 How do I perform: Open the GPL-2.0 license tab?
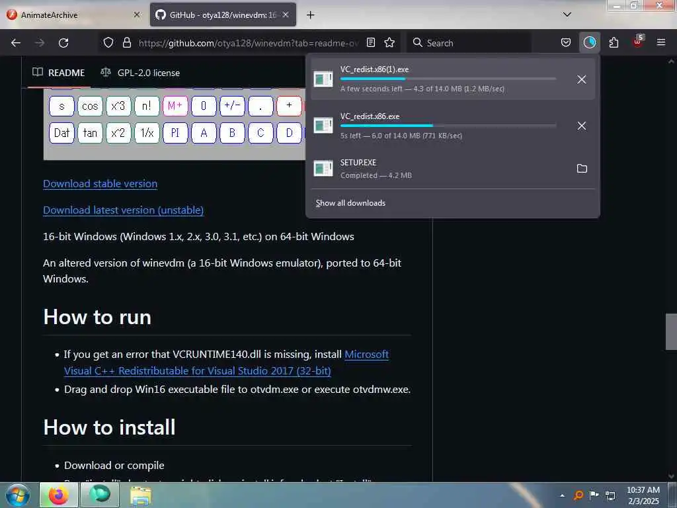[140, 73]
